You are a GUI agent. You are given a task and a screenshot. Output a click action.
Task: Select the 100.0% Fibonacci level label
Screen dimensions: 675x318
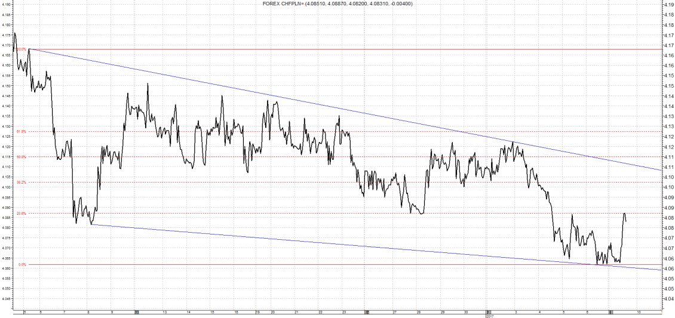pyautogui.click(x=22, y=50)
